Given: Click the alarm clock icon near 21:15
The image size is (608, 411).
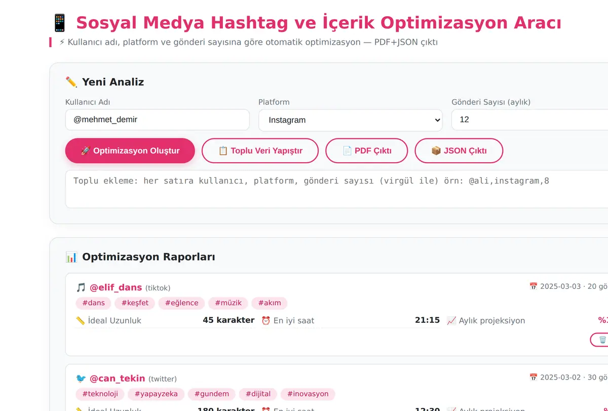Looking at the screenshot, I should click(266, 320).
